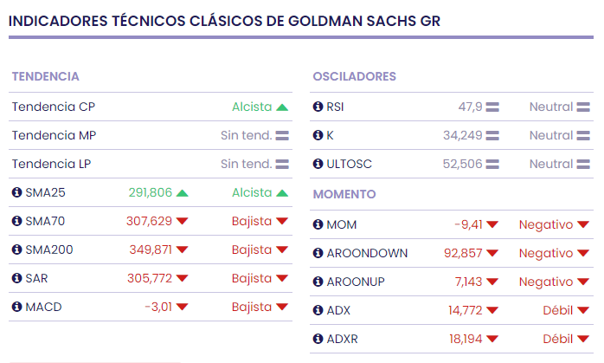This screenshot has height=363, width=604.
Task: Open the info icon next to SMA200
Action: coord(16,250)
